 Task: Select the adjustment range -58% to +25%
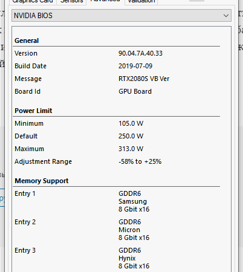tap(140, 161)
